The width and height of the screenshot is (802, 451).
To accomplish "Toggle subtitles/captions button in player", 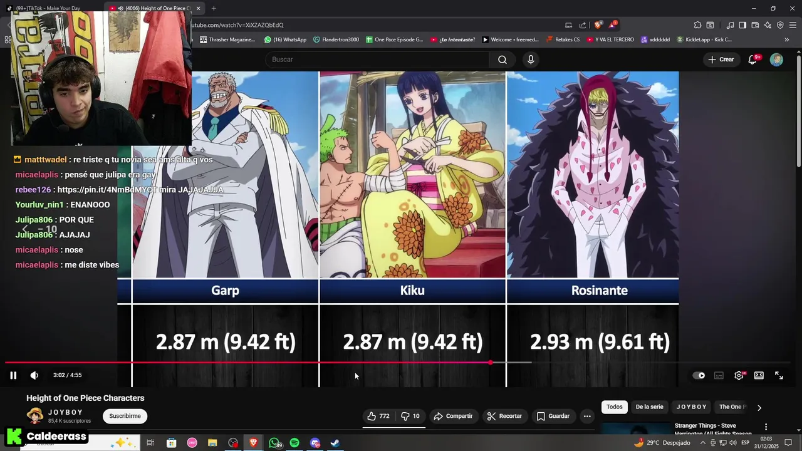I will pos(719,375).
